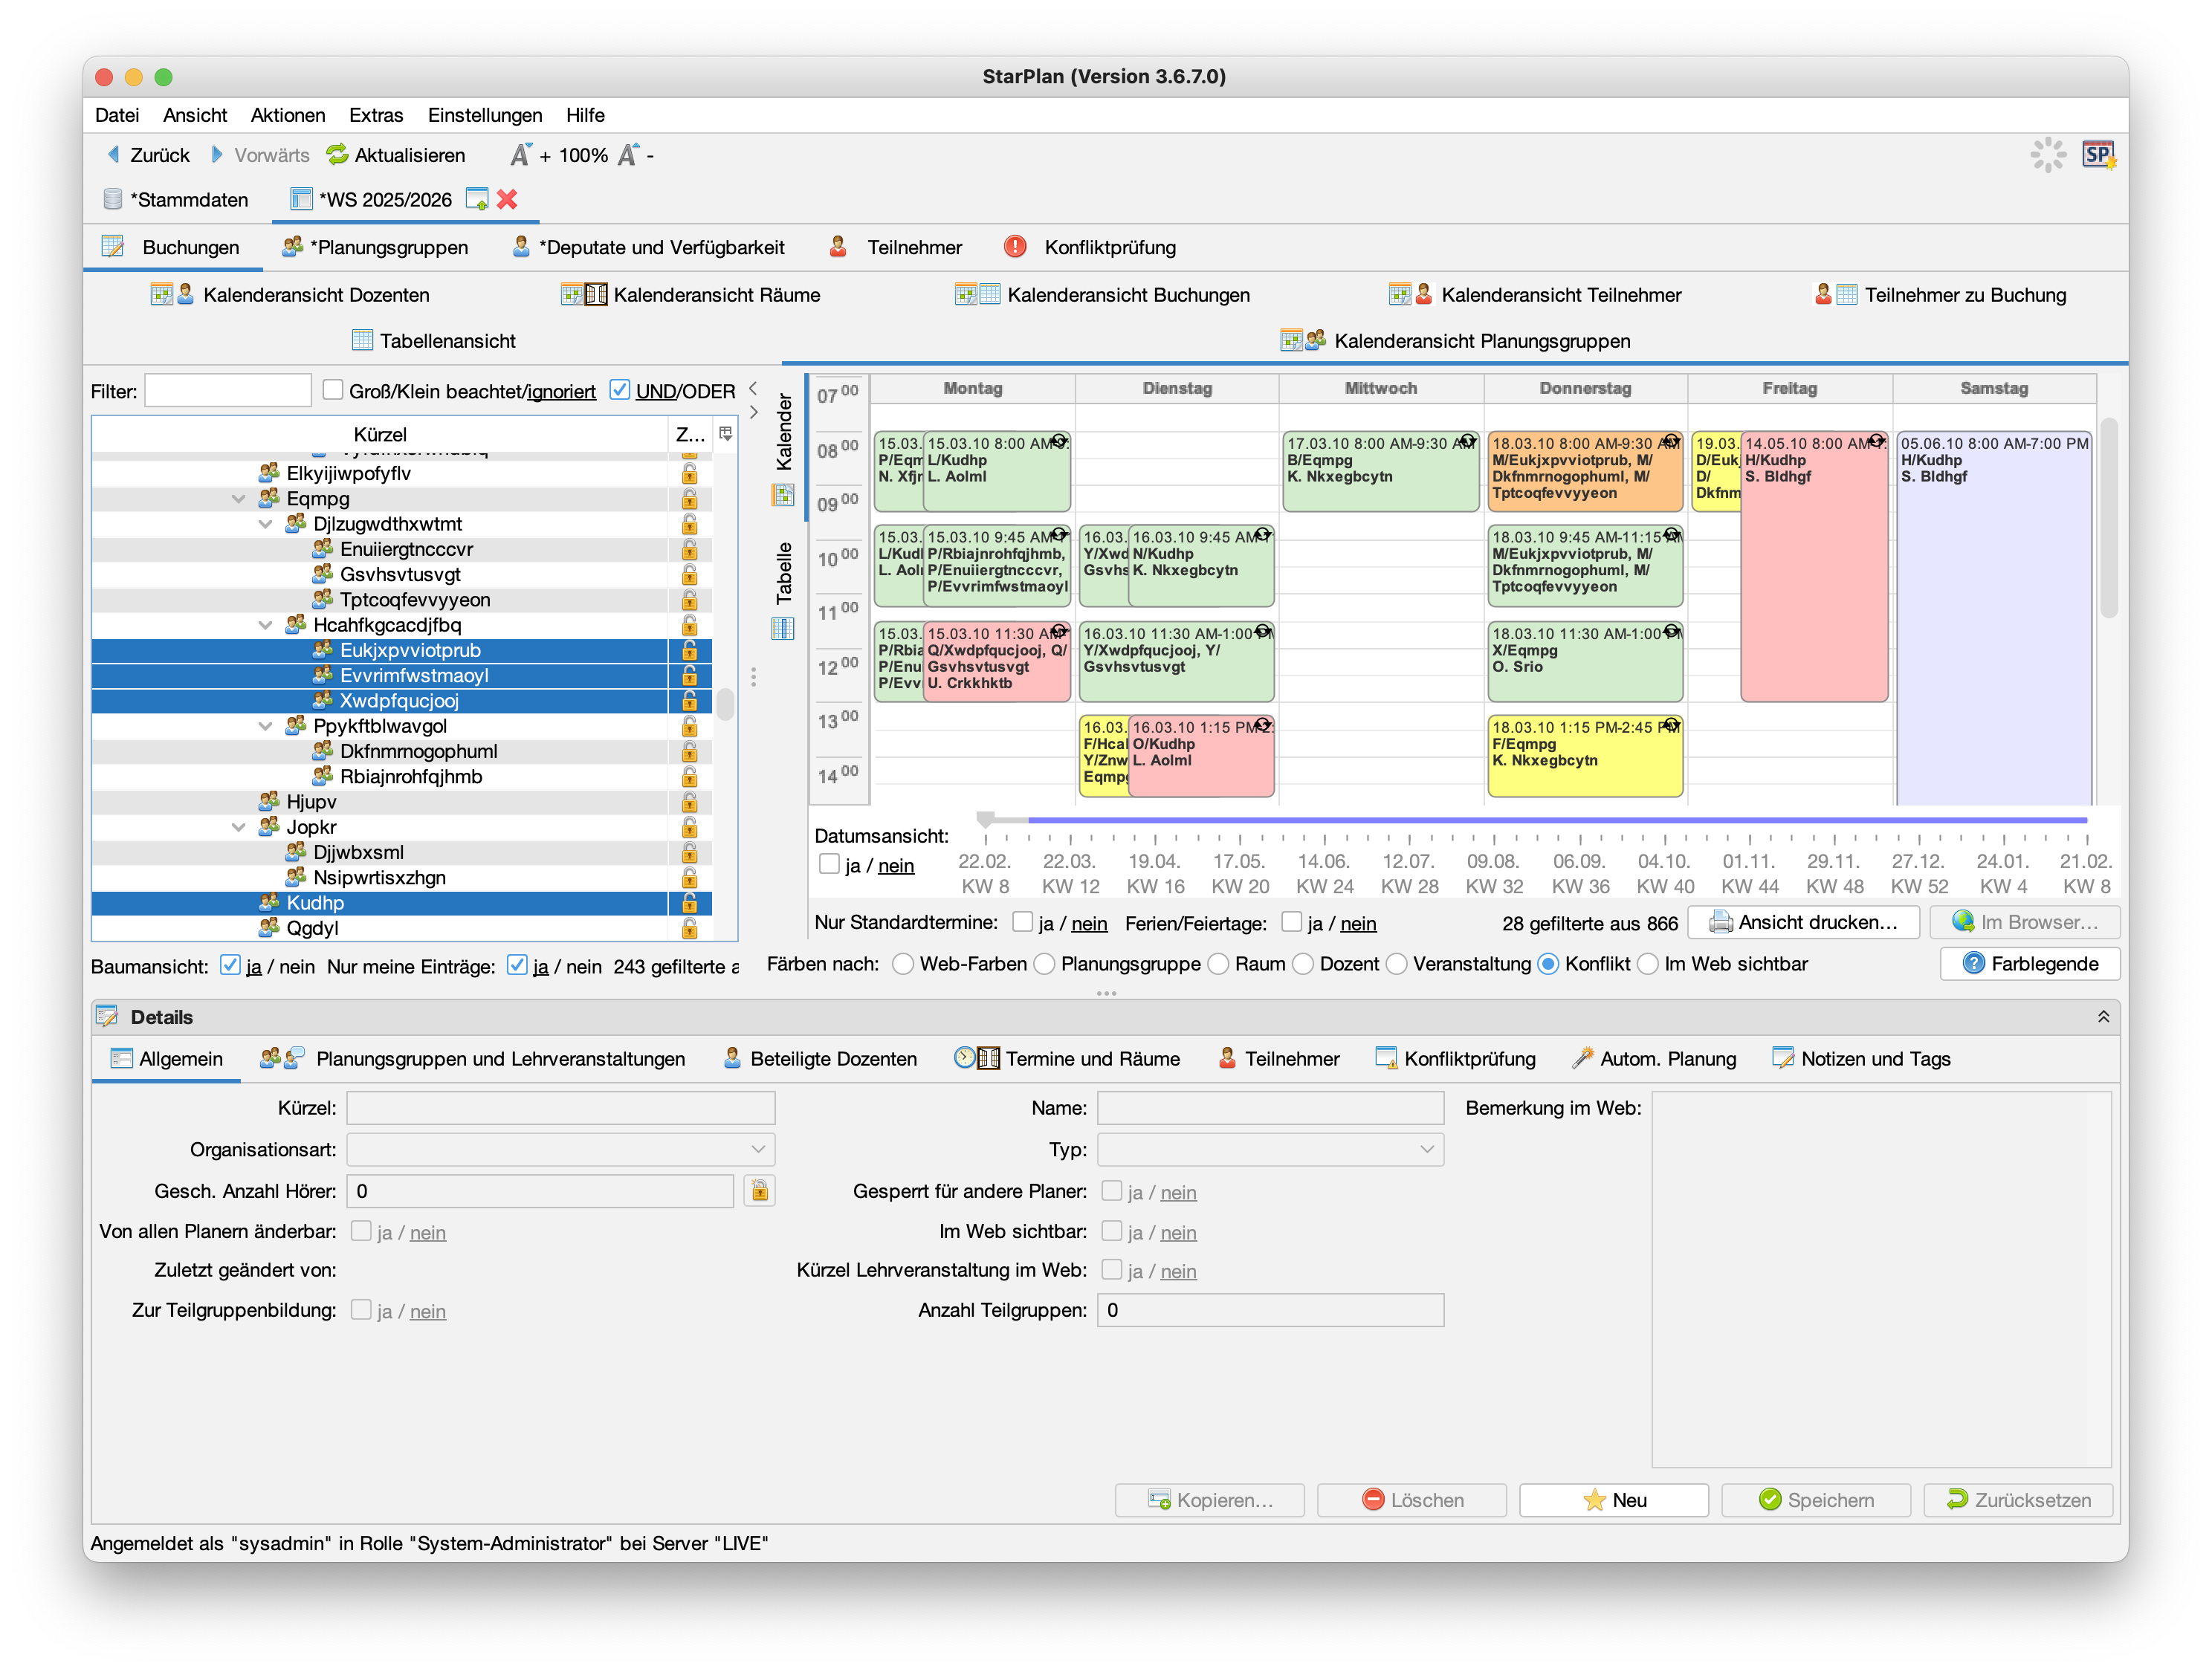Click the Ansicht drucken button

(1803, 922)
